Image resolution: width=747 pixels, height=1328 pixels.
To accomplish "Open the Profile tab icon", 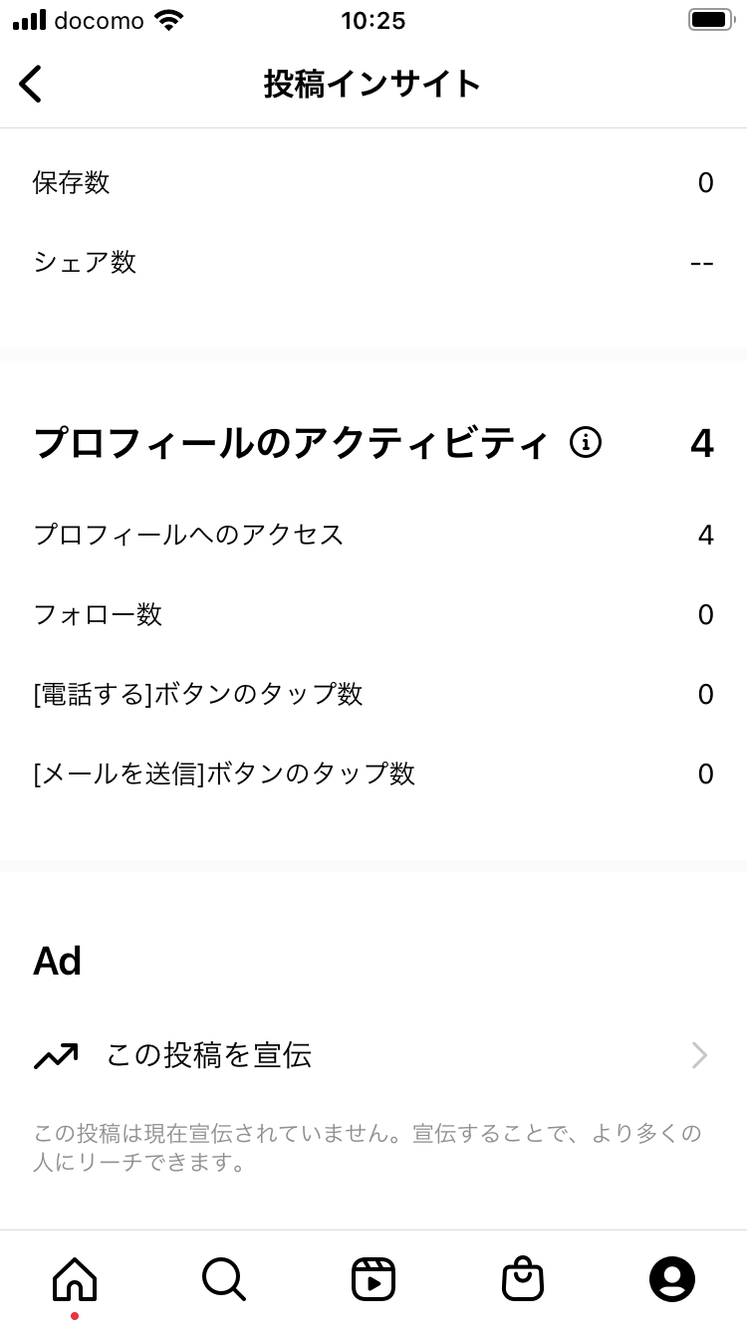I will [x=672, y=1278].
